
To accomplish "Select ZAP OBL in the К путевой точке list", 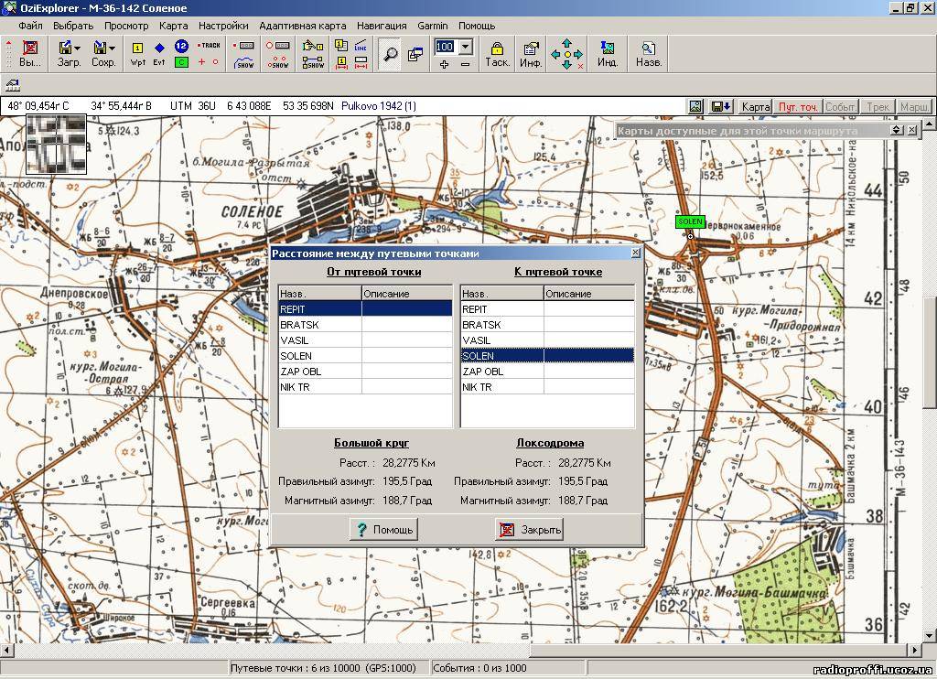I will coord(547,372).
